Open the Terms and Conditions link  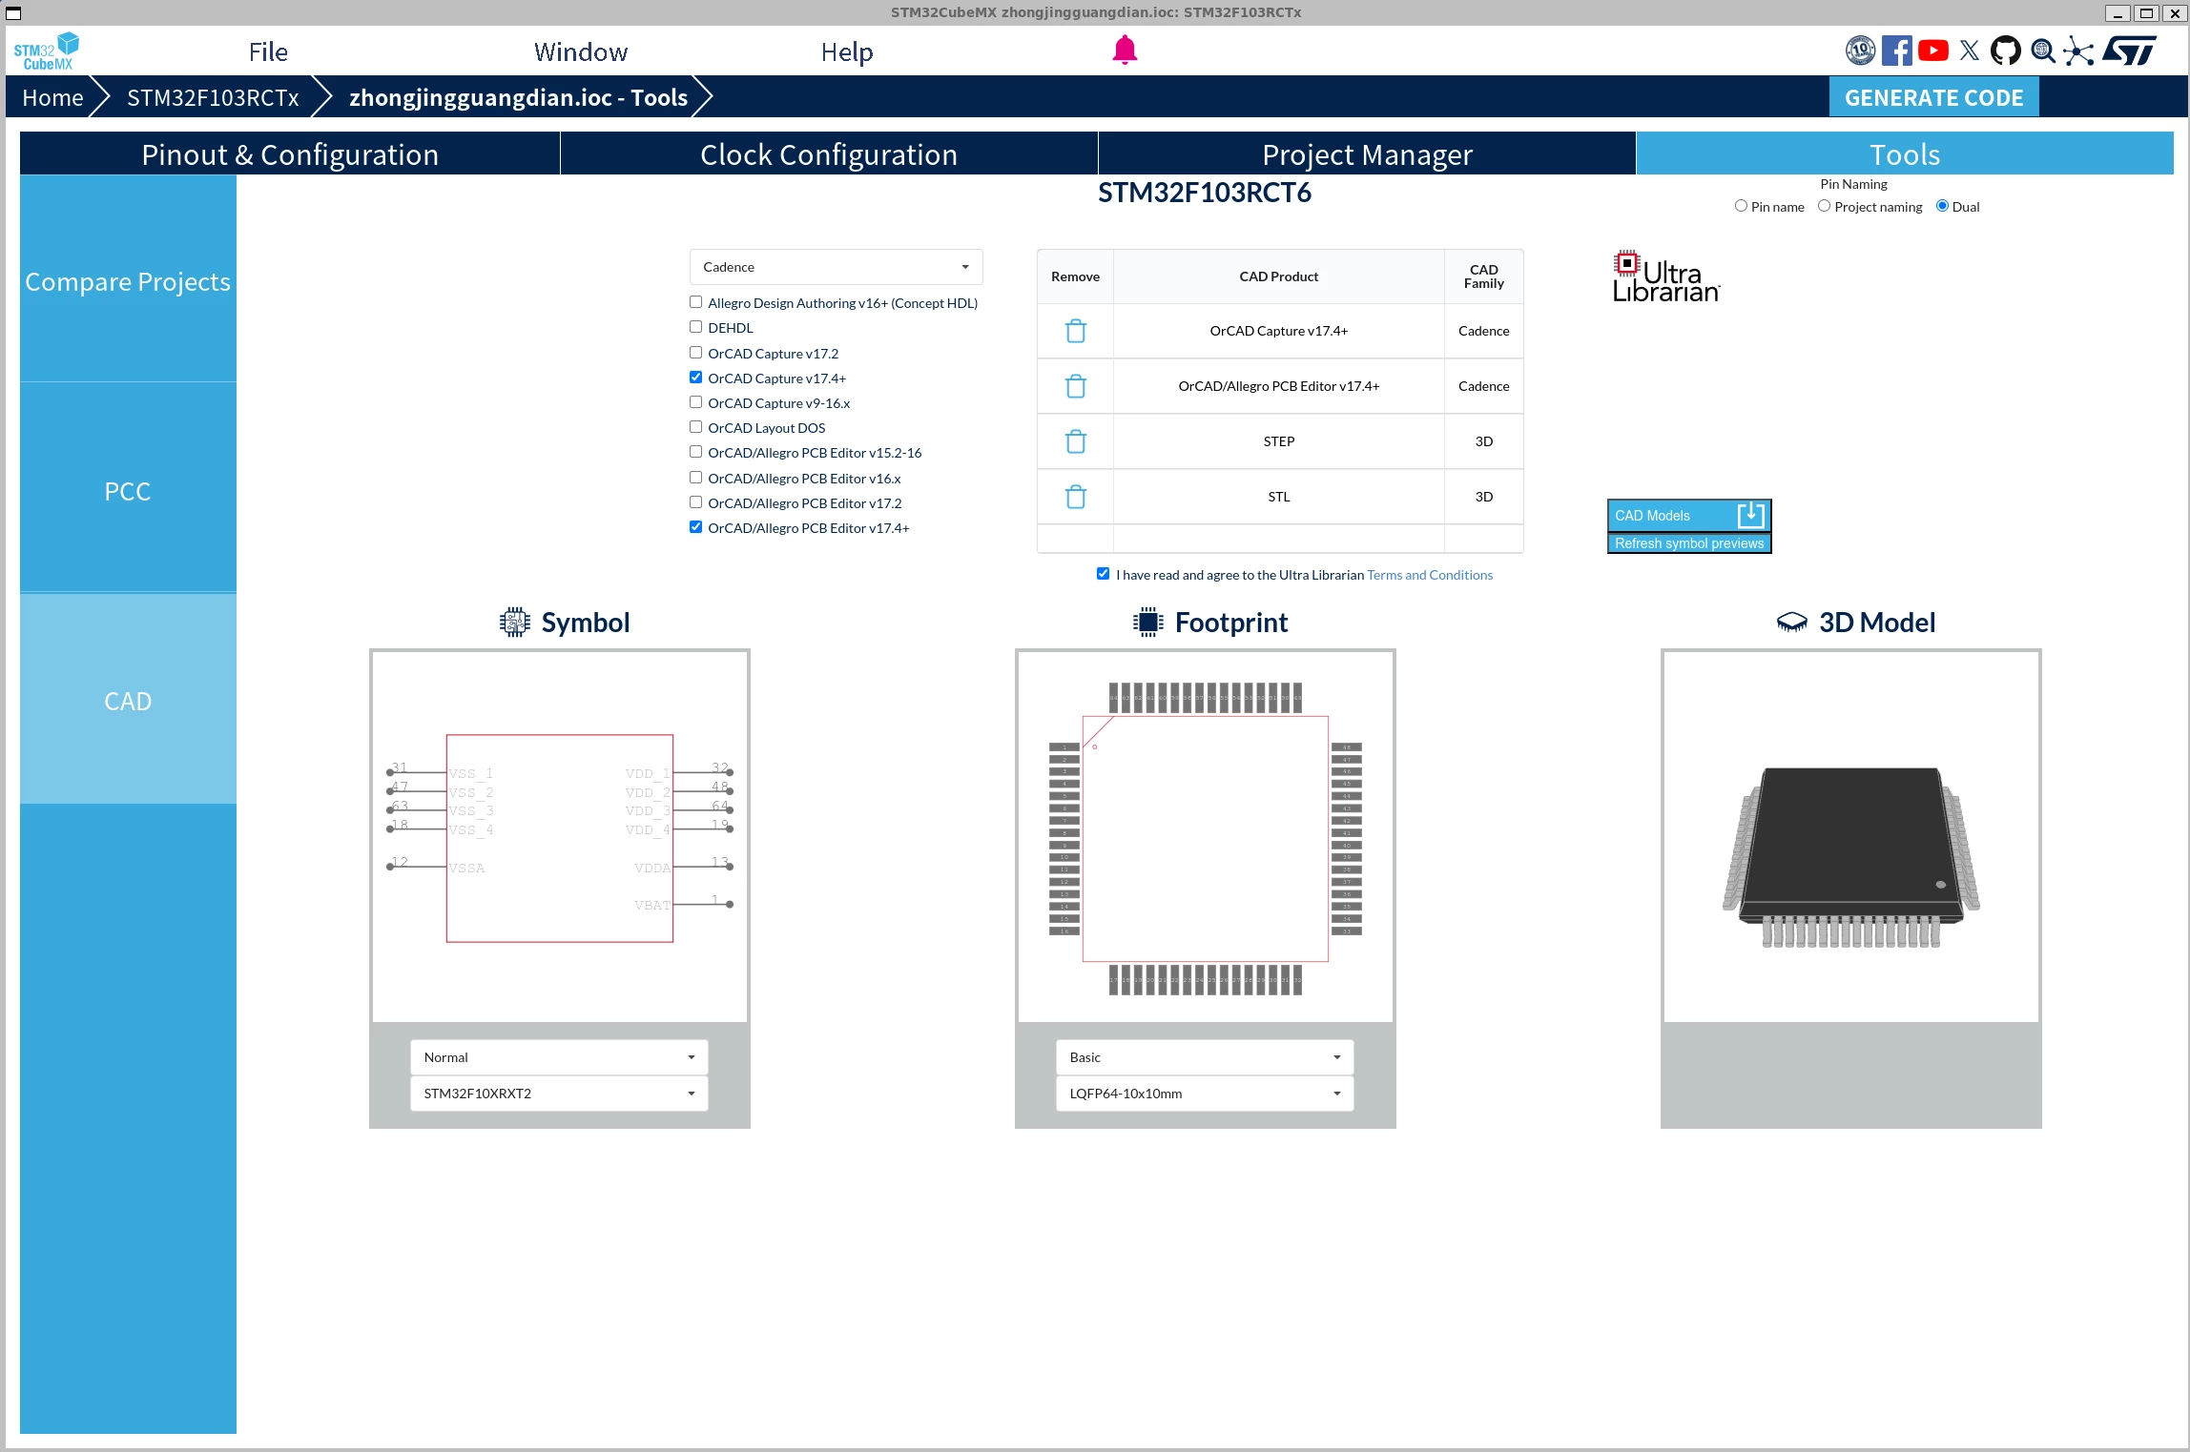(x=1430, y=575)
